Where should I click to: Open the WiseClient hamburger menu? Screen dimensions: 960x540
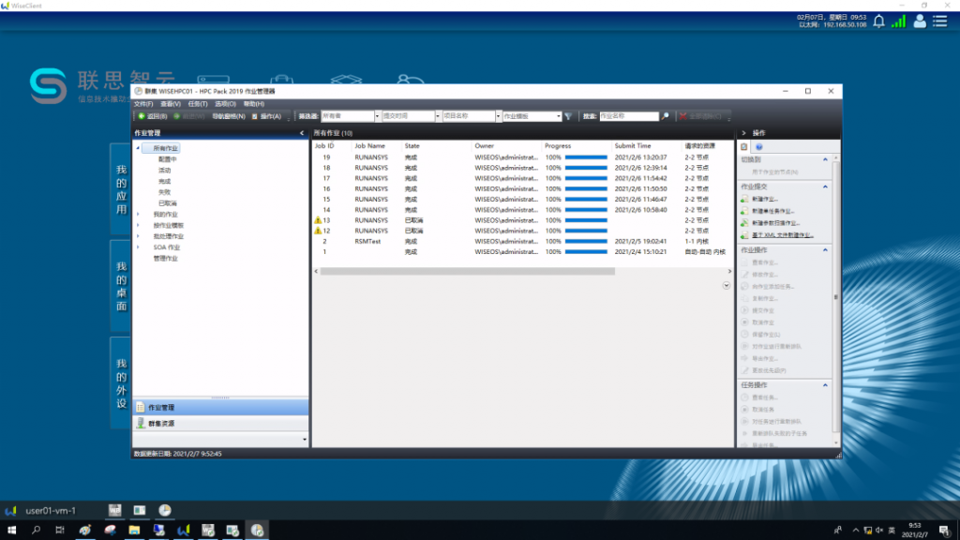pos(940,22)
